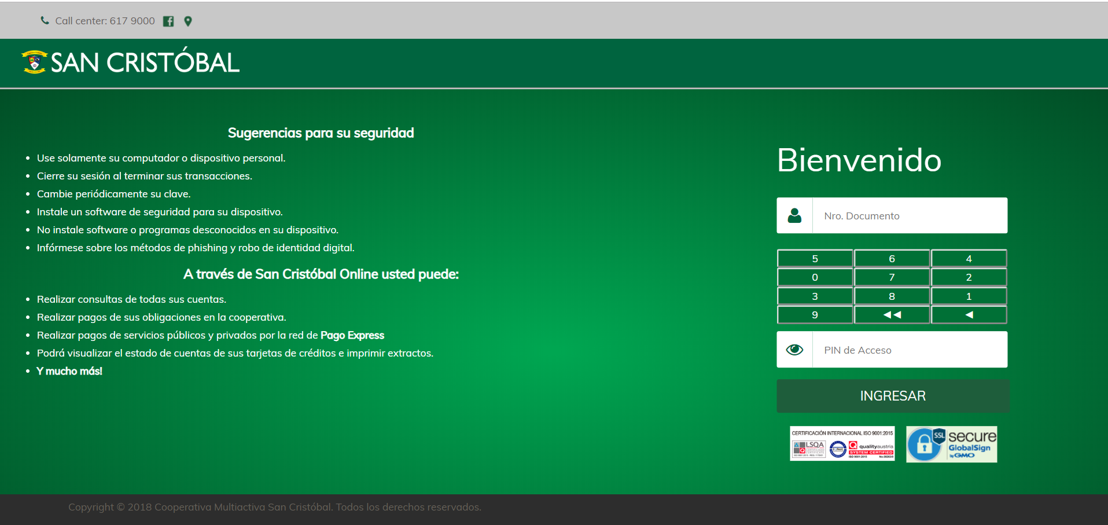Click the INGRESAR button
The height and width of the screenshot is (525, 1108).
point(893,396)
